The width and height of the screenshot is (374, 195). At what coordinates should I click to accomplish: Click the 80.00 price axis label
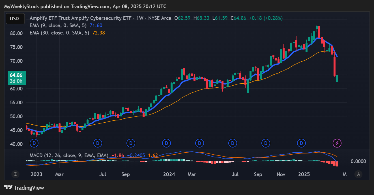pos(16,33)
